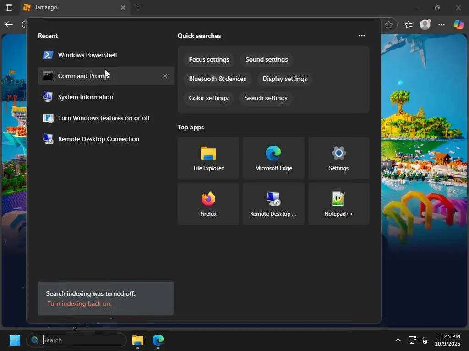Select the Sound settings quick search
Screen dimensions: 469x351
click(x=267, y=59)
